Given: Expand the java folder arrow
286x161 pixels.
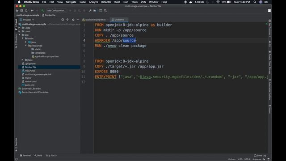Looking at the screenshot, I should tap(26, 42).
